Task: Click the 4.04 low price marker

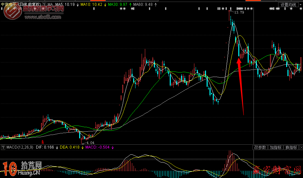Action: click(90, 143)
